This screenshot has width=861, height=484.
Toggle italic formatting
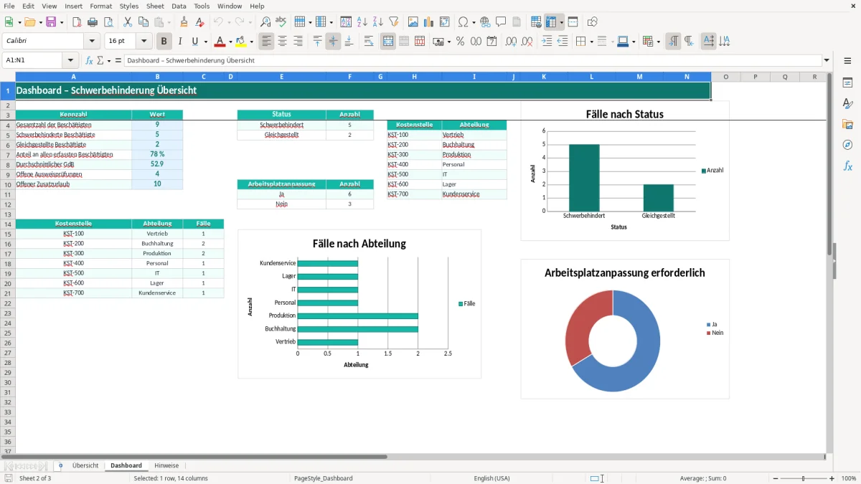180,42
